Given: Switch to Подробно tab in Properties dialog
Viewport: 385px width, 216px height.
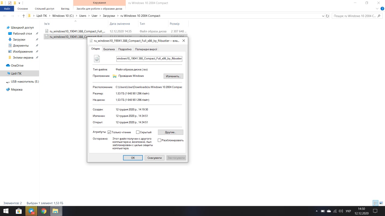Looking at the screenshot, I should pos(125,49).
